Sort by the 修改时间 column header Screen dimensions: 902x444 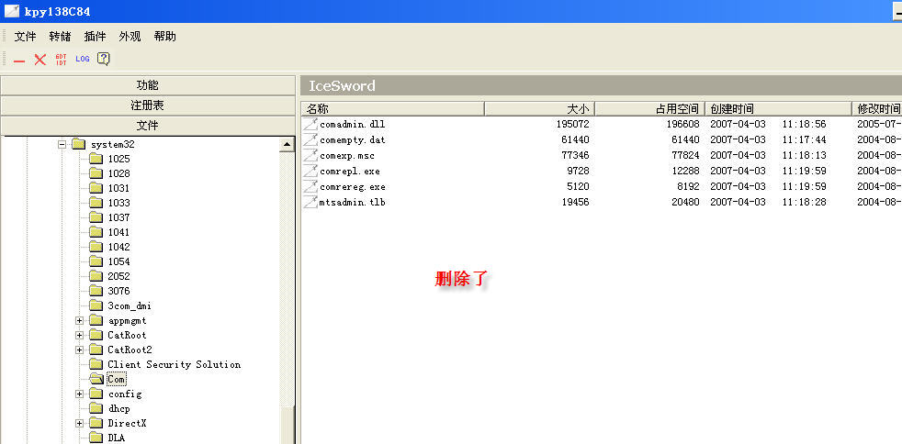pyautogui.click(x=876, y=108)
